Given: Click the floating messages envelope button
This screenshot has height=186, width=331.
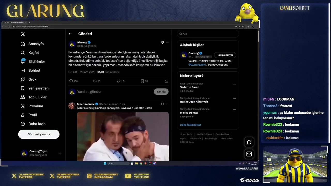Looking at the screenshot, I should [249, 154].
